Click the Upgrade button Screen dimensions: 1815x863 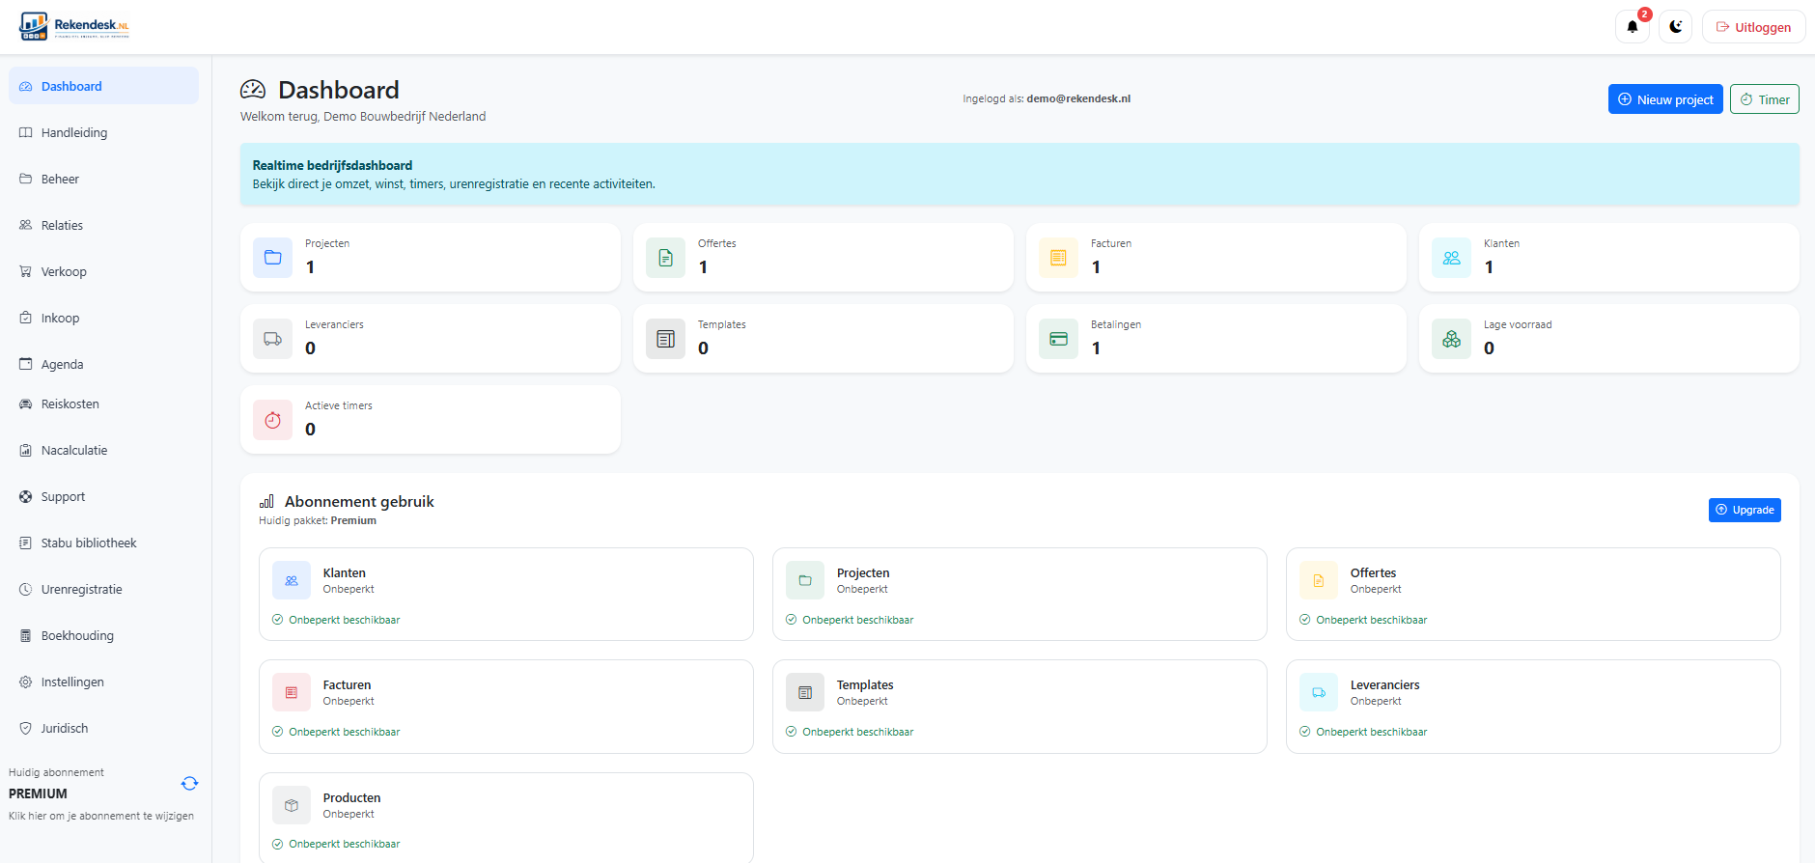[x=1745, y=510]
